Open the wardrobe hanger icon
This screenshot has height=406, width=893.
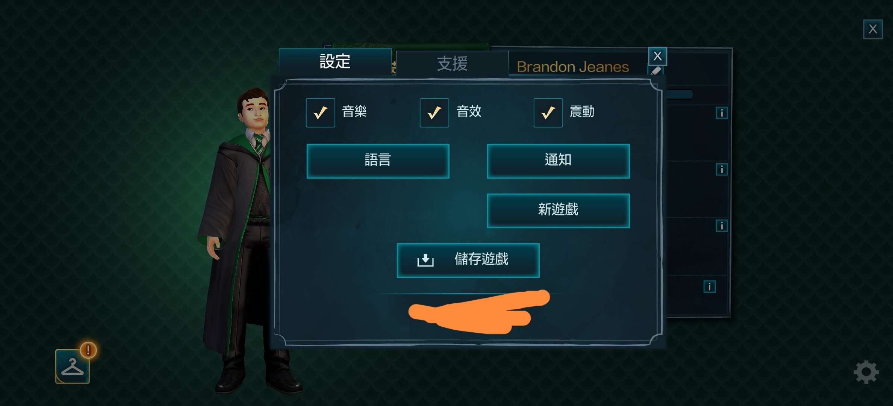click(73, 367)
